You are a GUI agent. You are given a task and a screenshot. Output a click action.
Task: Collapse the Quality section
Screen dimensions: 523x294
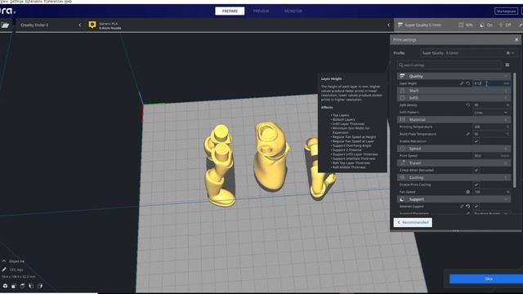point(506,76)
